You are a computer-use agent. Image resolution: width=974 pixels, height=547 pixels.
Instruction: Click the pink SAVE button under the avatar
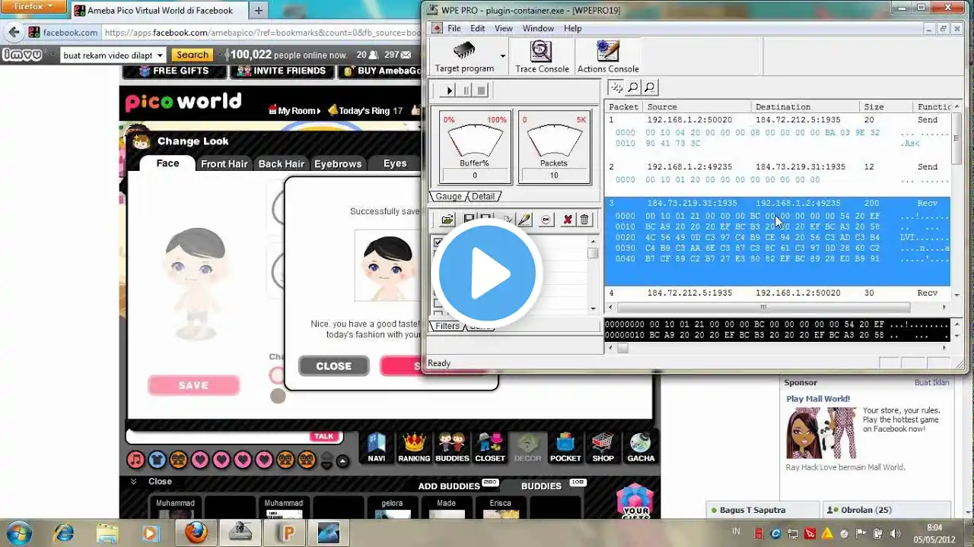click(193, 385)
